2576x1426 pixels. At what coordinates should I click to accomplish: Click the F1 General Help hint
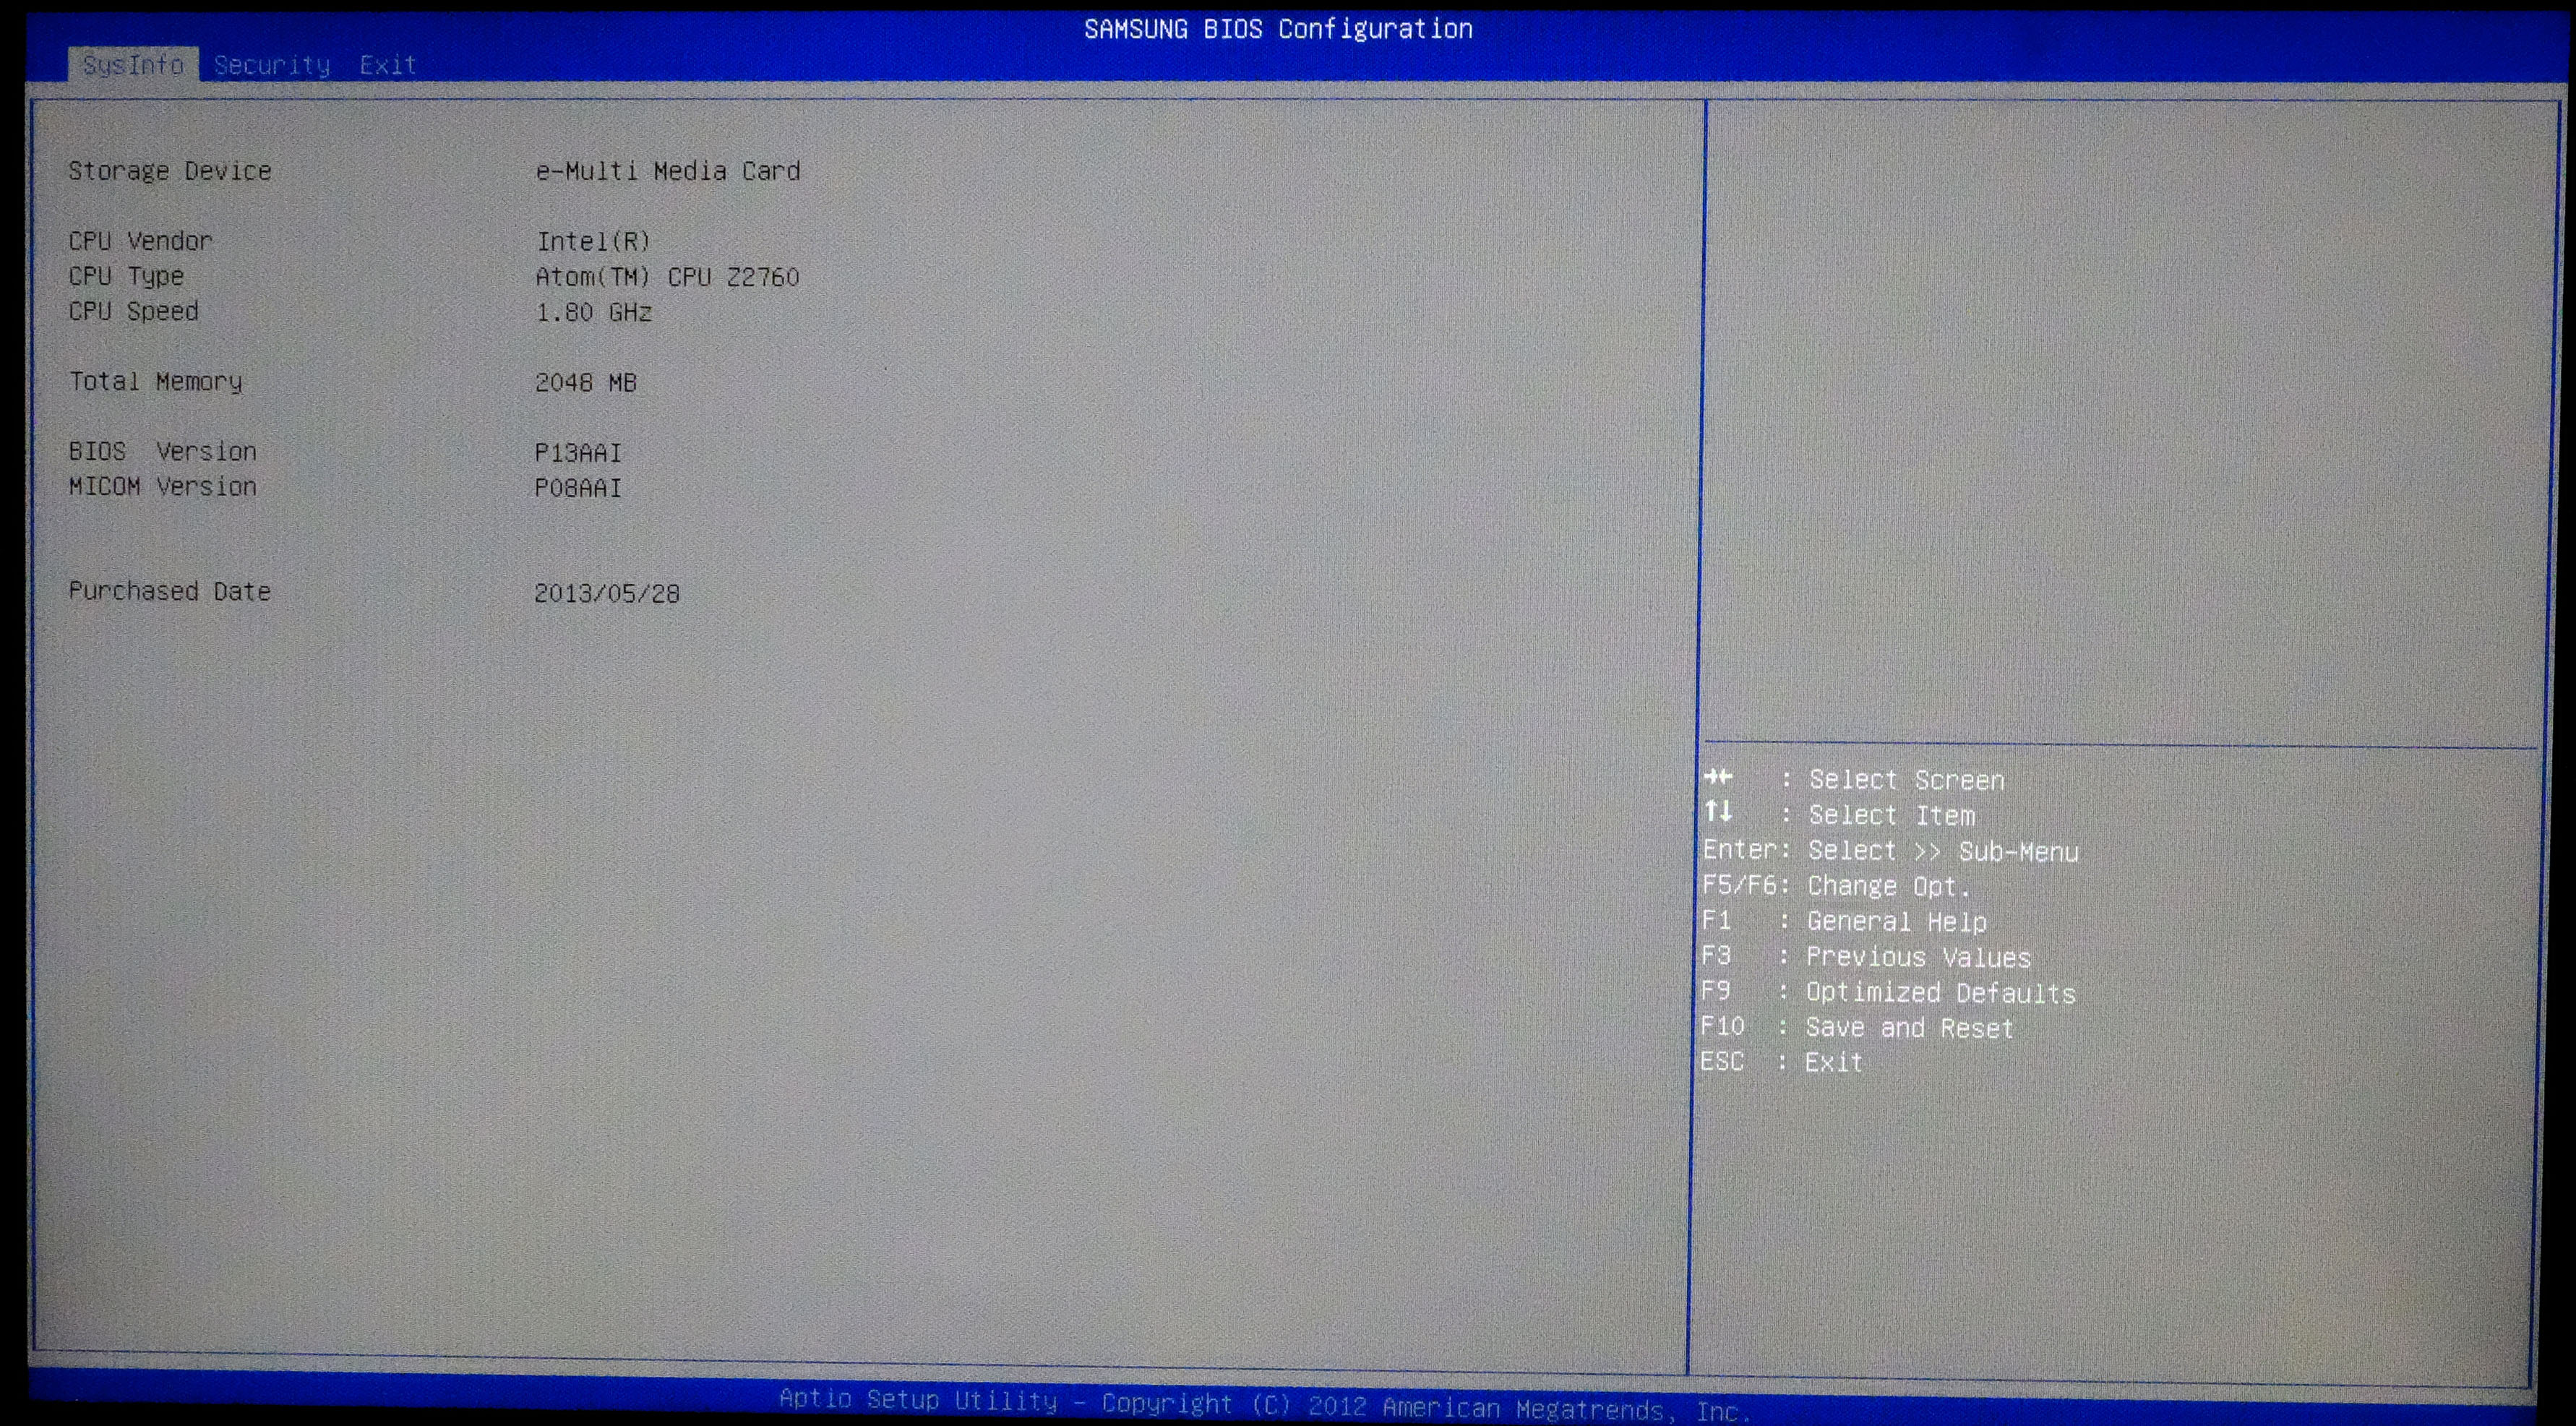pos(1844,921)
